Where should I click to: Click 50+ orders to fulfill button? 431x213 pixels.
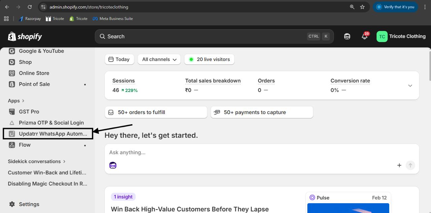point(156,112)
